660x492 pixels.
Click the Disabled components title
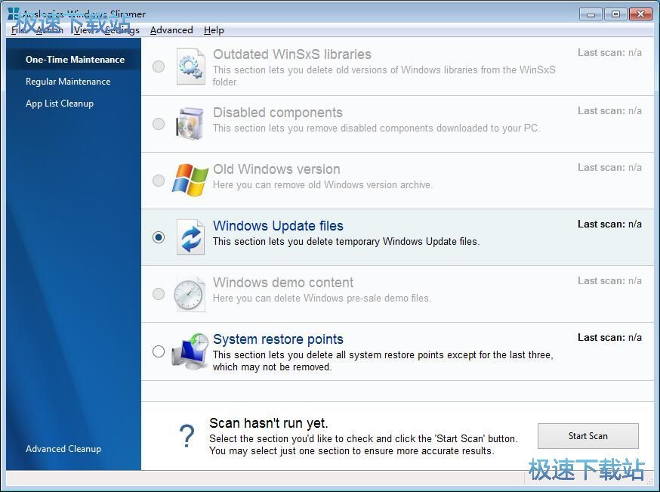pyautogui.click(x=278, y=113)
